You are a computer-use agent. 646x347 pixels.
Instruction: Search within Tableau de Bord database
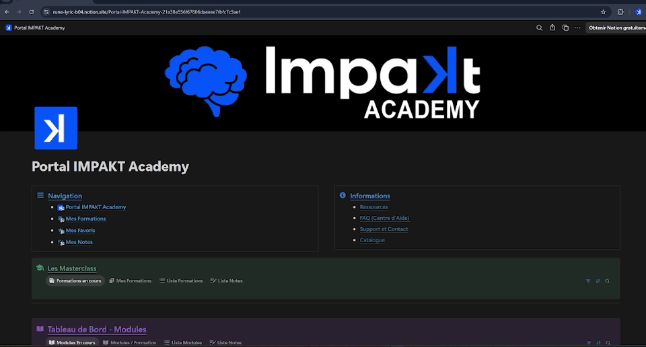pyautogui.click(x=608, y=343)
